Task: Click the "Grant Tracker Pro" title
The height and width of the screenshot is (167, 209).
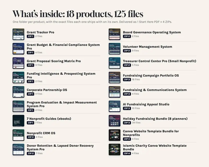Action: [x=40, y=32]
